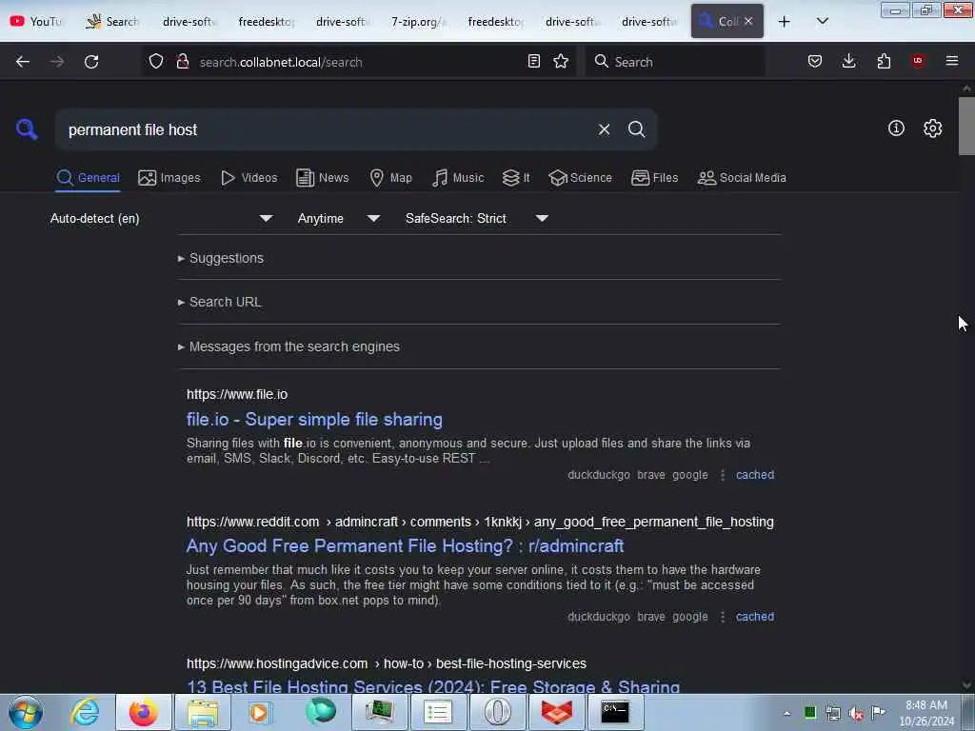Click the permanent file host query field
The image size is (975, 731).
[x=324, y=129]
